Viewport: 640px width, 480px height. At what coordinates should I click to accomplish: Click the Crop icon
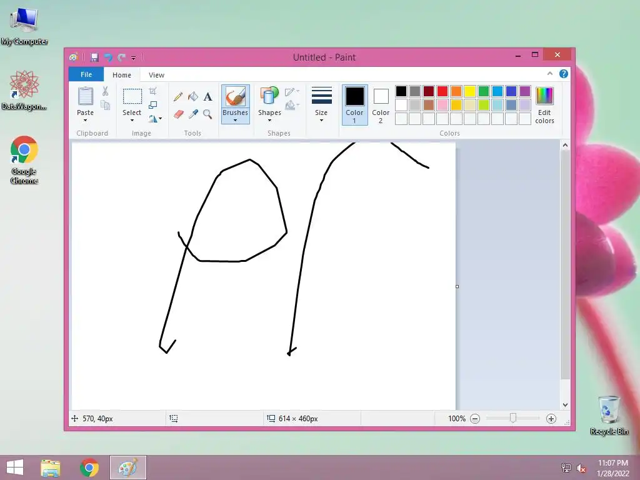coord(152,91)
